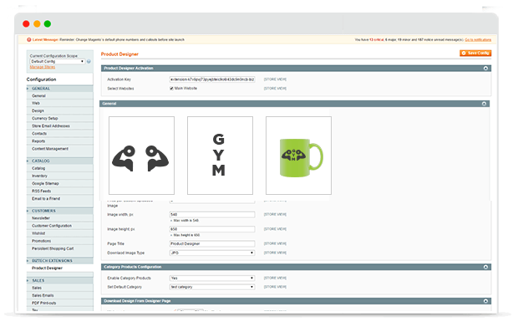Follow the Go to notifications link
518x327 pixels.
click(x=478, y=39)
